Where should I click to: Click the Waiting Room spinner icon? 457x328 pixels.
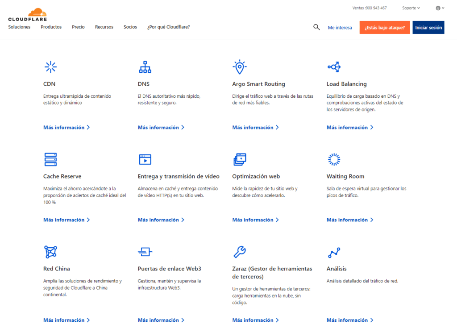pos(334,159)
